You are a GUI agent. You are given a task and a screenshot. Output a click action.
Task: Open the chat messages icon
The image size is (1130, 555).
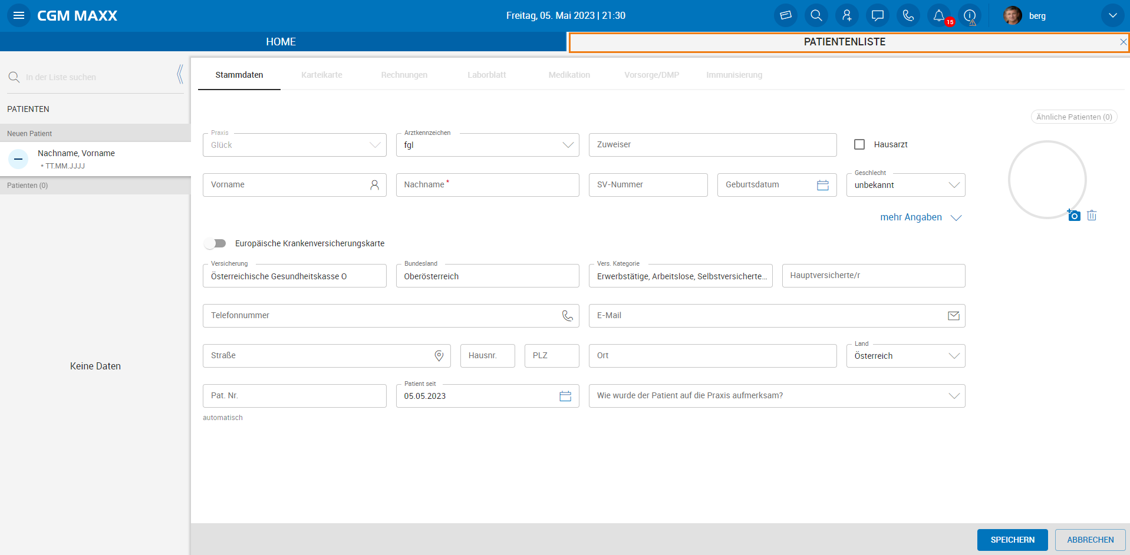click(877, 16)
